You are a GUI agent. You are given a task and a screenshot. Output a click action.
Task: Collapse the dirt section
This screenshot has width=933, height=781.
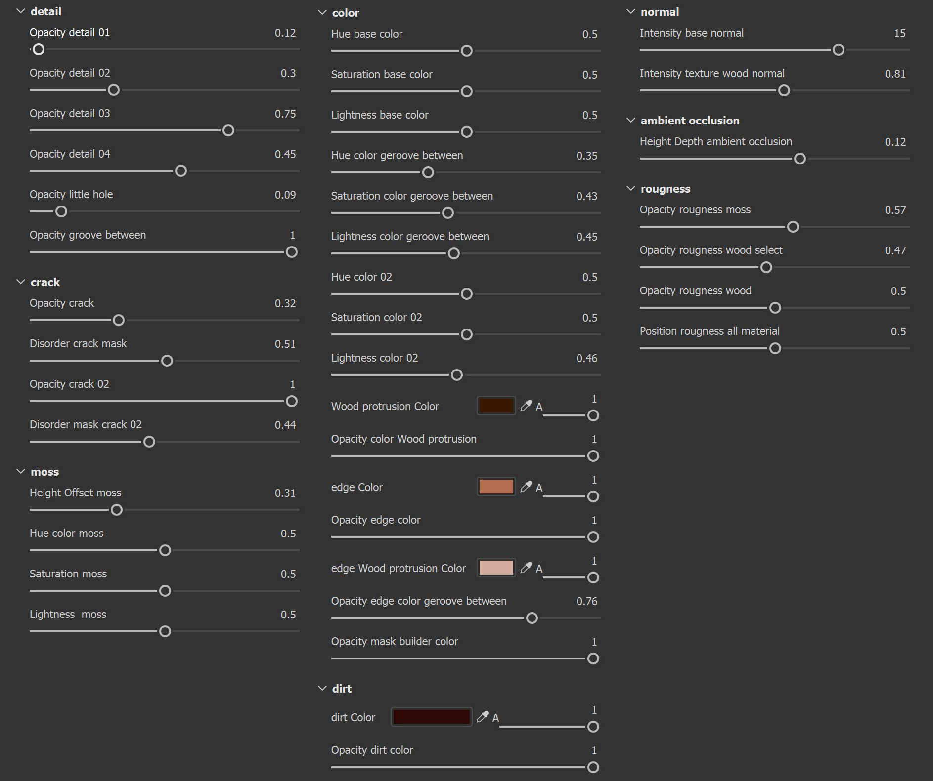[x=322, y=688]
